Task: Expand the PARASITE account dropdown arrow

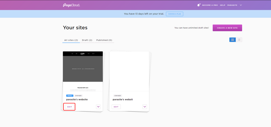Action: [241, 5]
